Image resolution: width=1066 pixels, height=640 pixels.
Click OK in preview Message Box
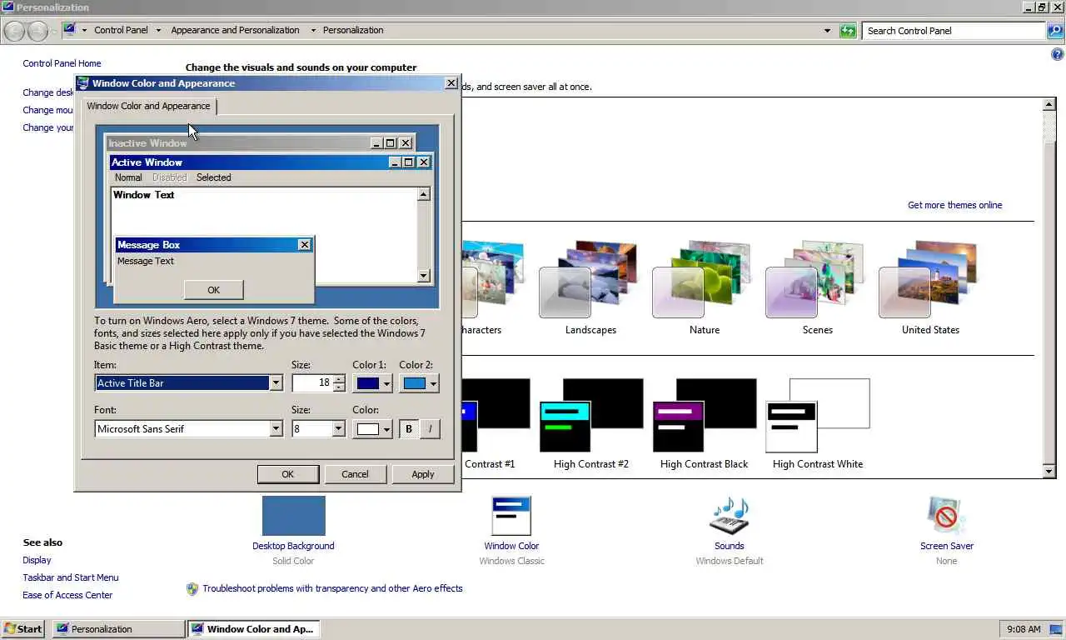pos(214,290)
